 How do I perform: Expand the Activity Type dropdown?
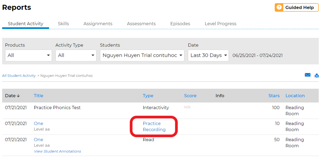[75, 55]
